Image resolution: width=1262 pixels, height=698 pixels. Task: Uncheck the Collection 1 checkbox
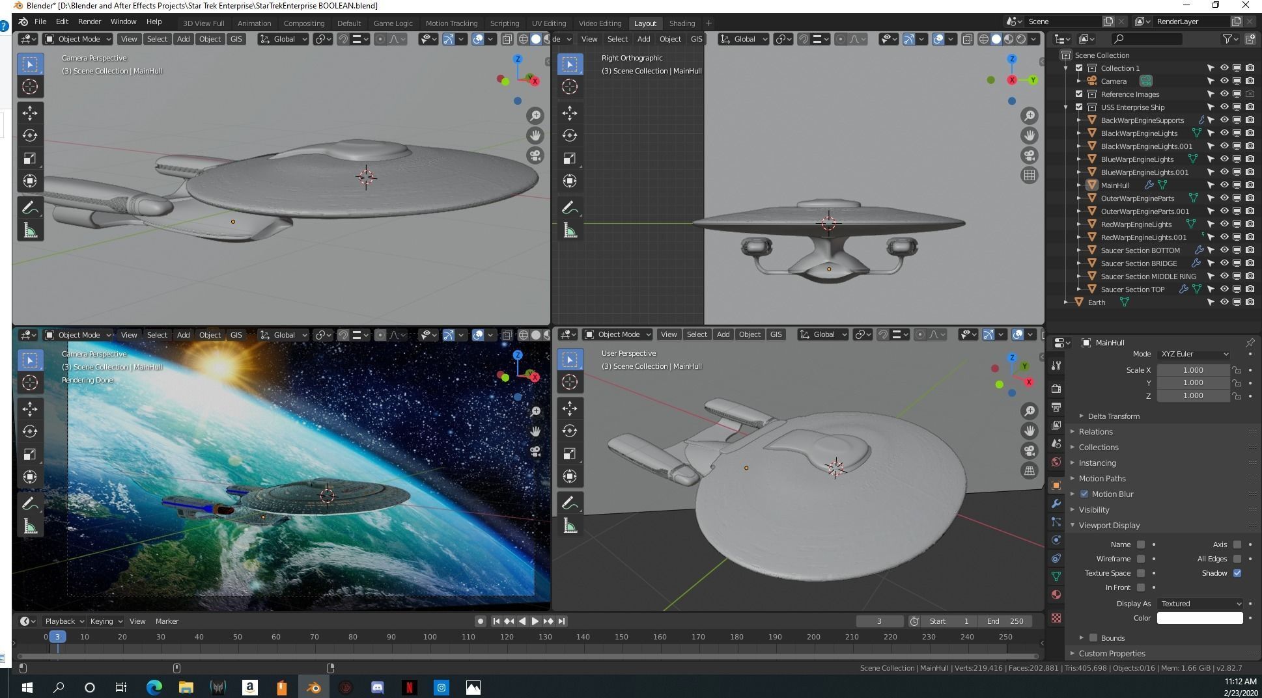[1079, 68]
